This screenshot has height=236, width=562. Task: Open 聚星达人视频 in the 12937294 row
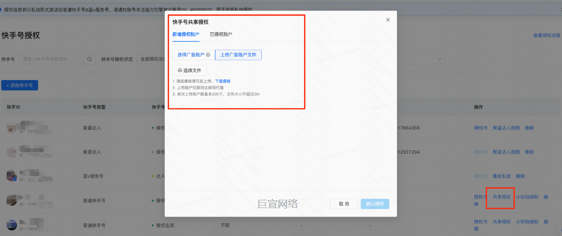click(x=506, y=152)
